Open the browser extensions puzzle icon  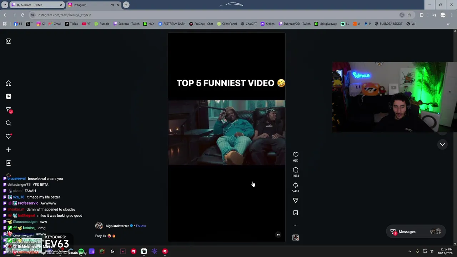pos(422,15)
